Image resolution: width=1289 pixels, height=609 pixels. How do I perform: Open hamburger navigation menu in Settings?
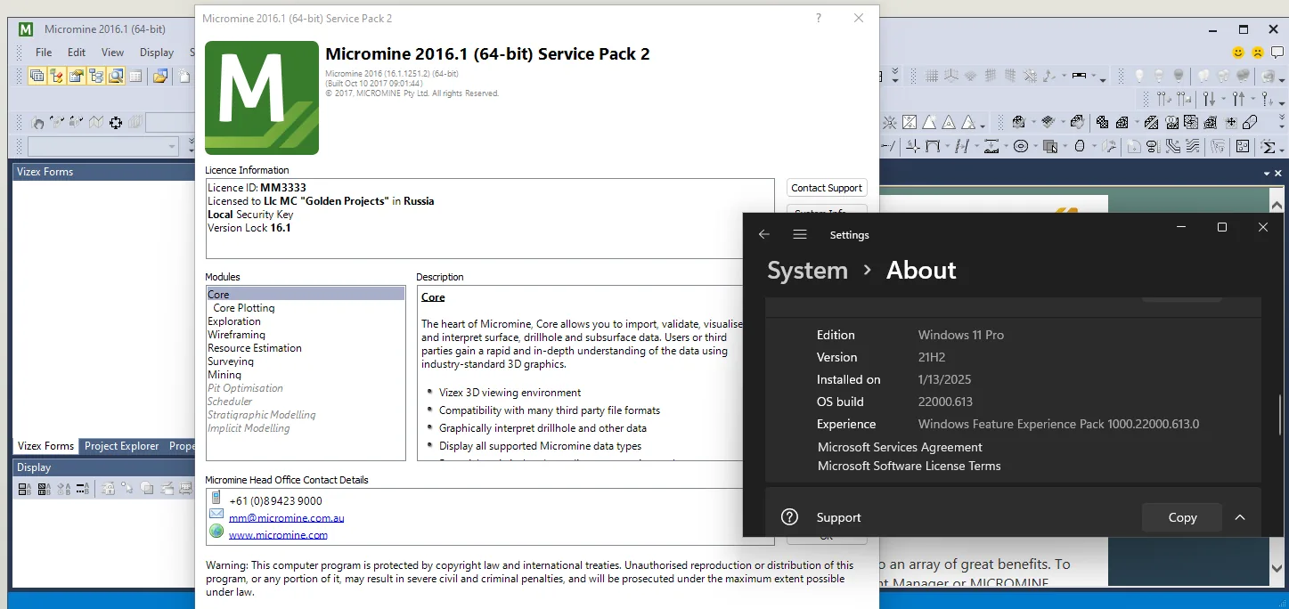800,235
